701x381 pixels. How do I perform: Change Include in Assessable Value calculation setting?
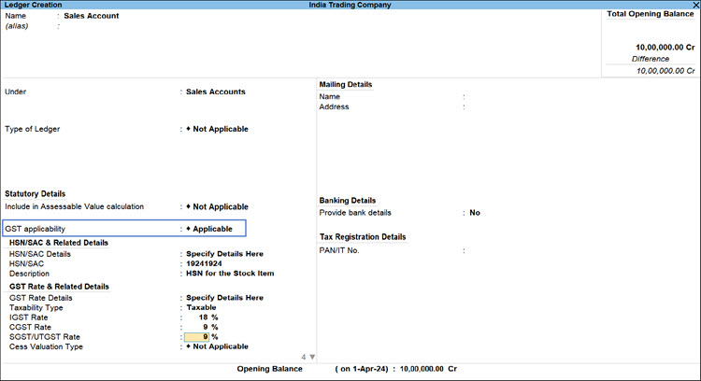[x=217, y=206]
